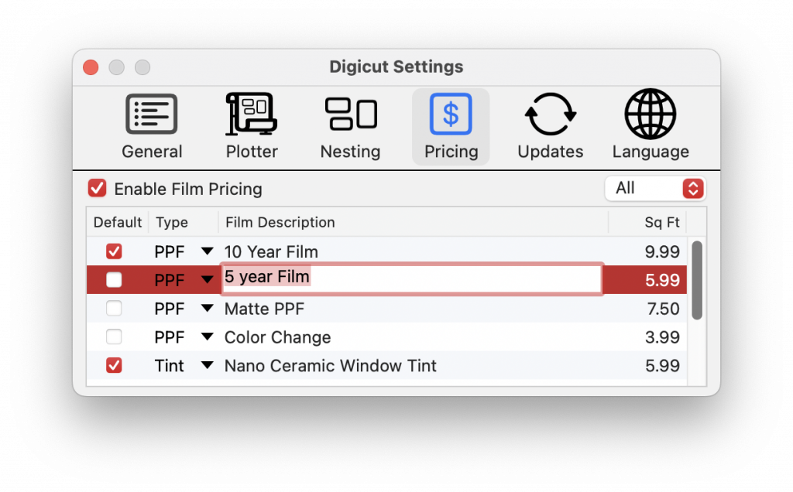Click the film list vertical scrollbar

point(697,280)
